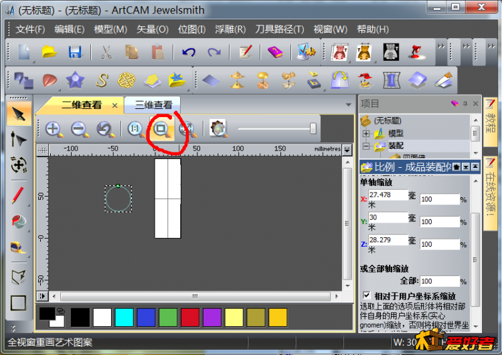The height and width of the screenshot is (355, 502).
Task: Select the (无标题) project tree item
Action: click(388, 120)
